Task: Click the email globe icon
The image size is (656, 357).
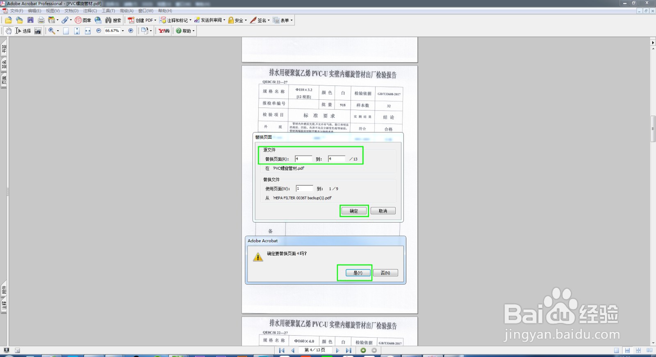Action: point(98,20)
